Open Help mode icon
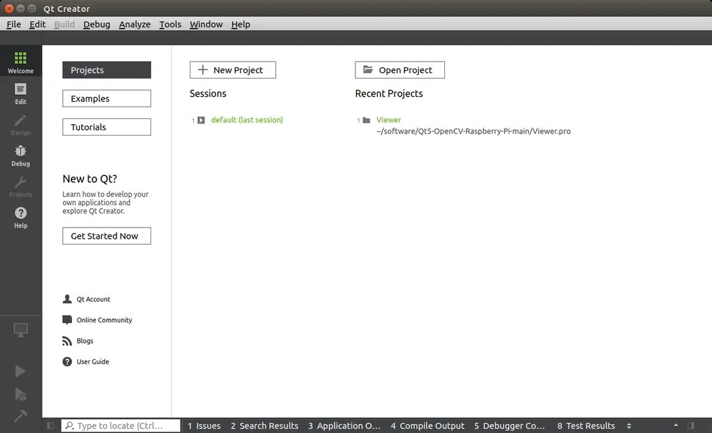Screen dimensions: 712x433 tap(20, 216)
